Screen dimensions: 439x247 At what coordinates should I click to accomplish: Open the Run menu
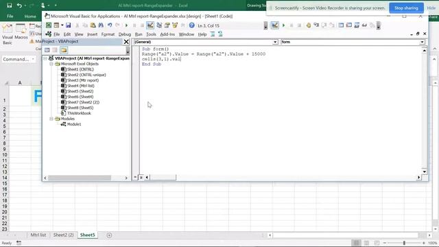(139, 34)
